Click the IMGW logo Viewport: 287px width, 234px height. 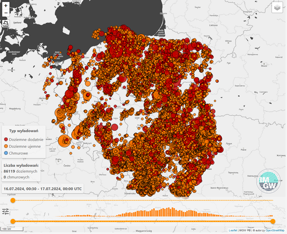pyautogui.click(x=269, y=182)
